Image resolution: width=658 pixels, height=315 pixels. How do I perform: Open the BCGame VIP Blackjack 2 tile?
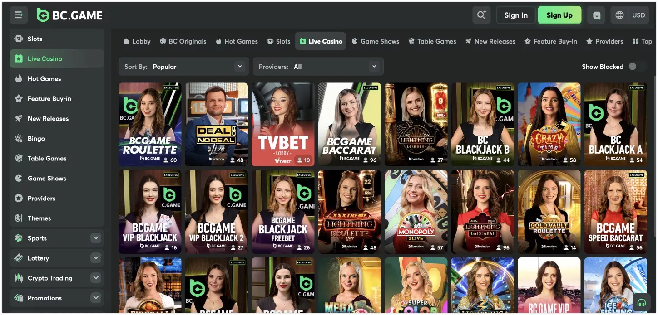point(217,212)
